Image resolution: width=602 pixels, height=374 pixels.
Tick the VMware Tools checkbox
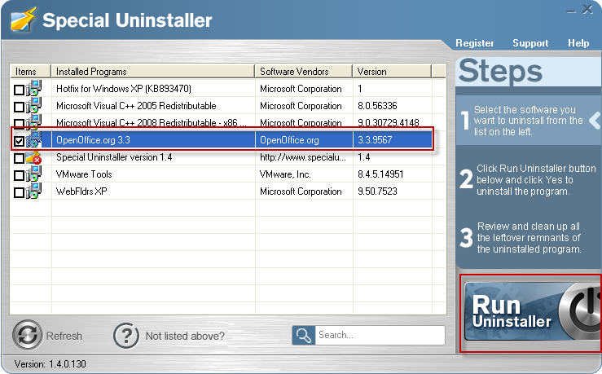19,175
